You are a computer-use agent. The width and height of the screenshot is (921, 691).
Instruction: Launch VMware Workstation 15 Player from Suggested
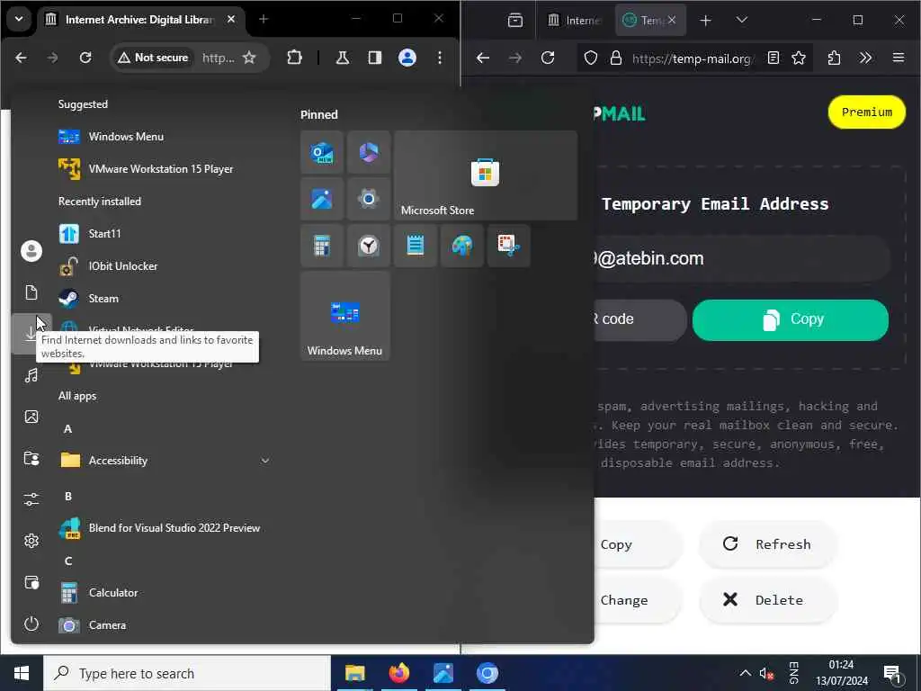coord(164,168)
